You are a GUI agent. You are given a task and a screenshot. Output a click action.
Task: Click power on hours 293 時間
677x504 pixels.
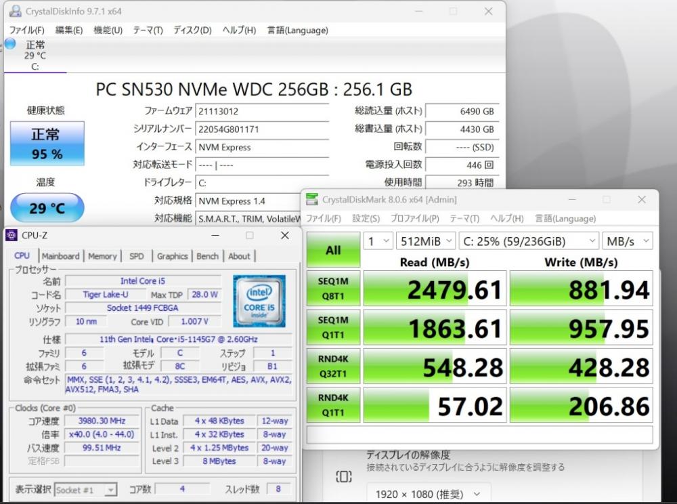[462, 183]
